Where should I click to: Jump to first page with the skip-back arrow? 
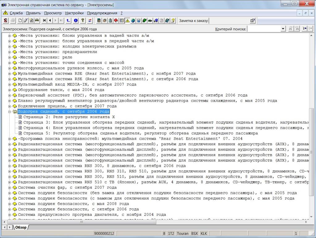pos(44,21)
